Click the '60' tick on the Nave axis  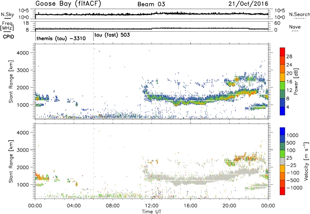277,23
